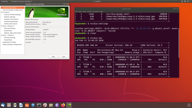Open the NVIDIA X Server Settings app menu
Image resolution: width=192 pixels, height=108 pixels.
pos(21,1)
